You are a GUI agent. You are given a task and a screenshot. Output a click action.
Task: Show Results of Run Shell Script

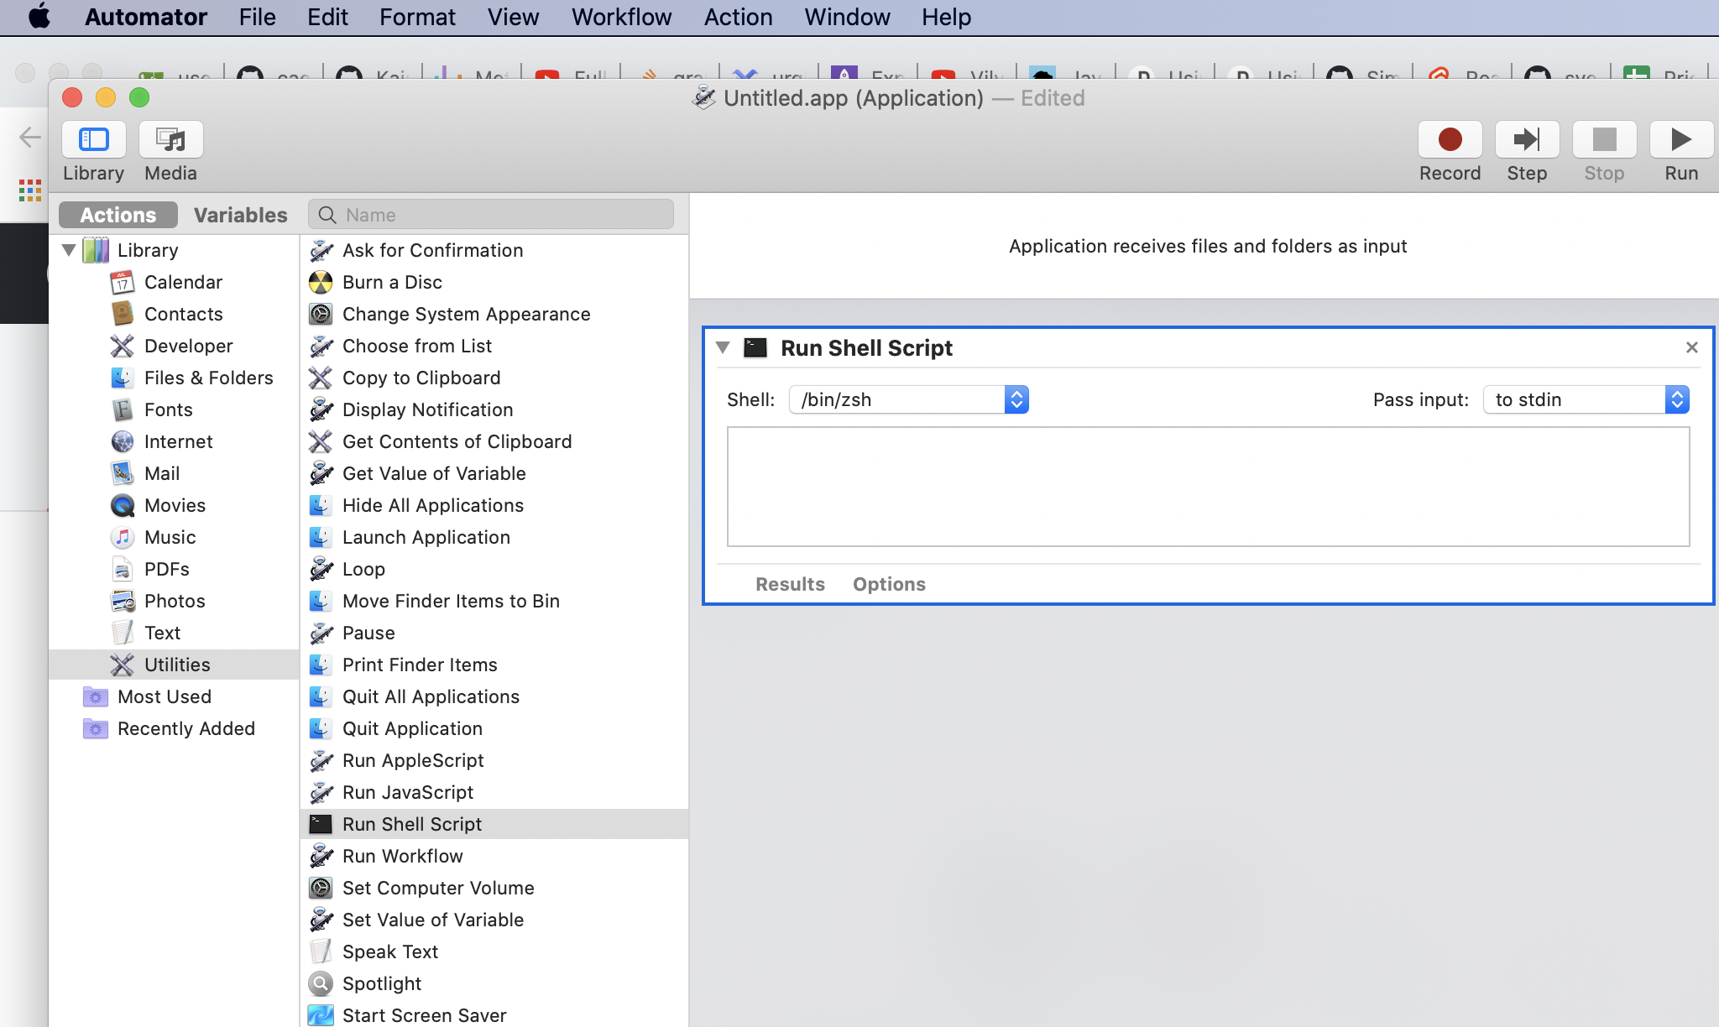[x=789, y=584]
